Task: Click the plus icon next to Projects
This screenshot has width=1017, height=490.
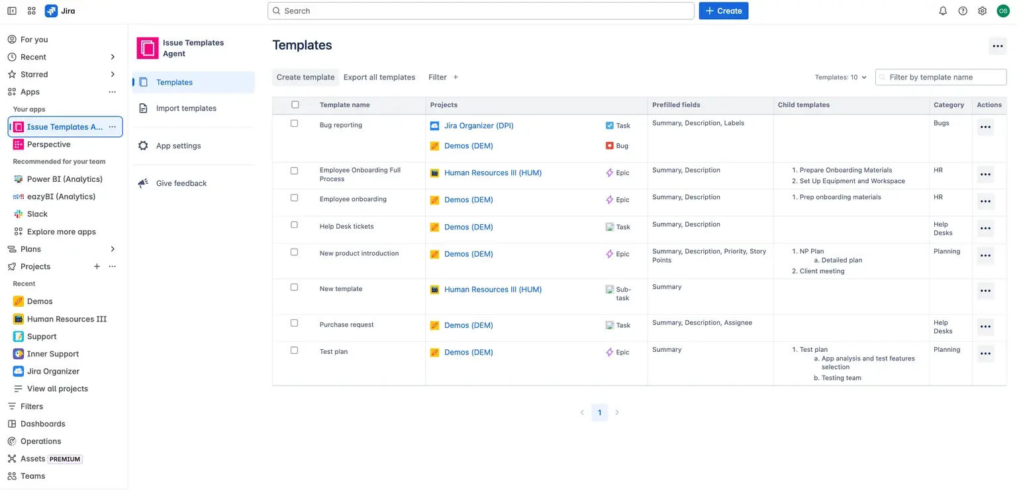Action: 97,266
